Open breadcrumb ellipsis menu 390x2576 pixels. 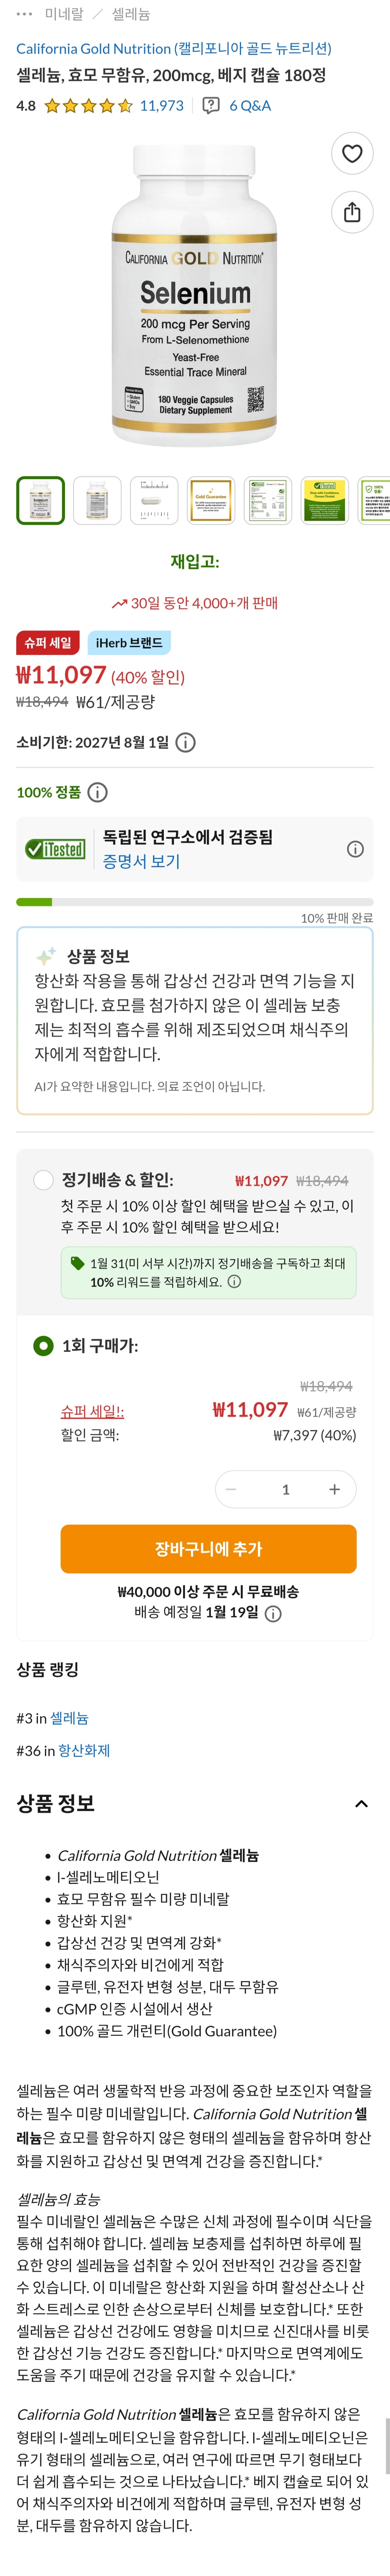click(x=25, y=14)
